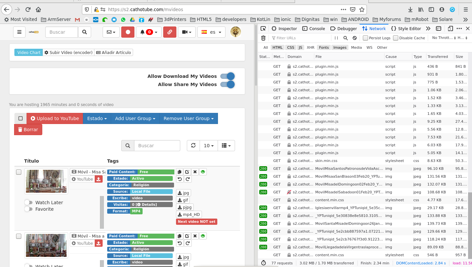Viewport: 472px width, 267px height.
Task: Open the results-per-page 10 dropdown
Action: point(208,145)
